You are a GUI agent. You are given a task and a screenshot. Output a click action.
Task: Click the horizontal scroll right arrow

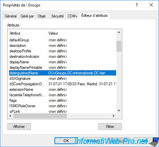coord(114,116)
